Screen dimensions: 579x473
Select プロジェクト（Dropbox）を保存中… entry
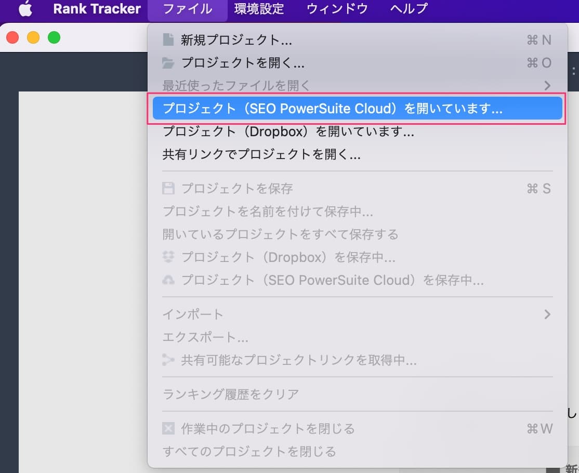pos(357,257)
